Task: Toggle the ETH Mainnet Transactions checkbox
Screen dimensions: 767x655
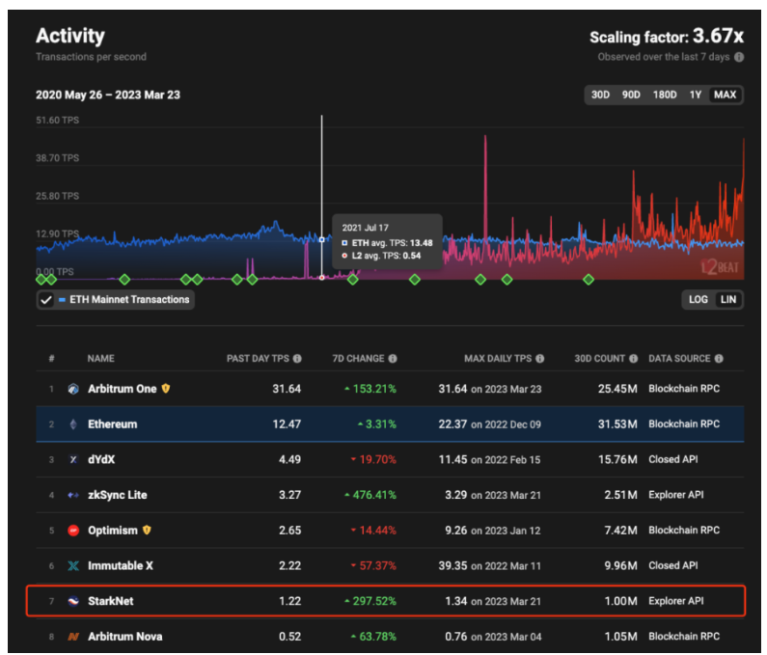Action: pyautogui.click(x=46, y=300)
